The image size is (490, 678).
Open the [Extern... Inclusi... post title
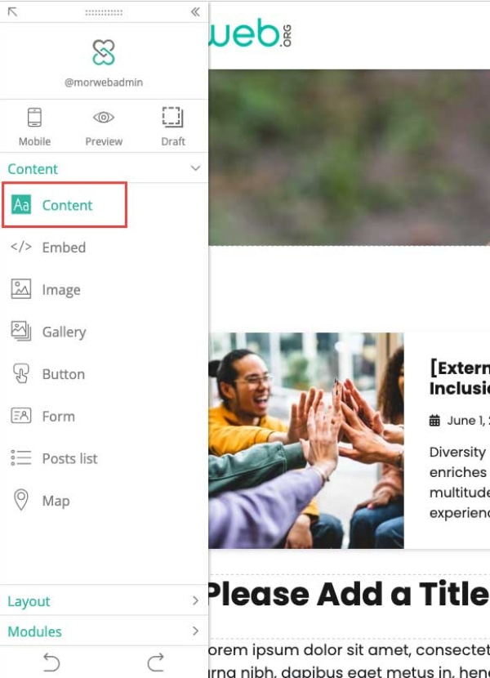pos(459,378)
